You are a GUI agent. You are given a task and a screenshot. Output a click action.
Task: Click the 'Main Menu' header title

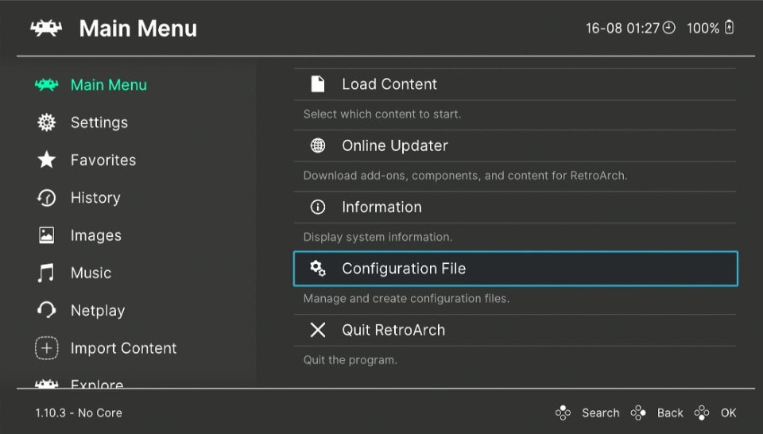138,29
